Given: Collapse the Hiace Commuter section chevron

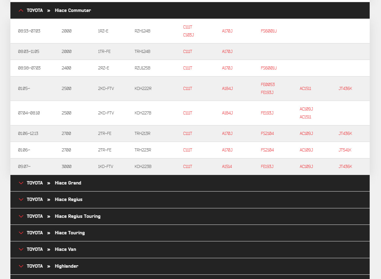Looking at the screenshot, I should click(21, 10).
